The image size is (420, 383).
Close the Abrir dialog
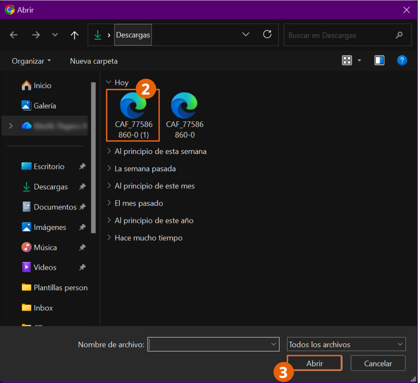(406, 10)
